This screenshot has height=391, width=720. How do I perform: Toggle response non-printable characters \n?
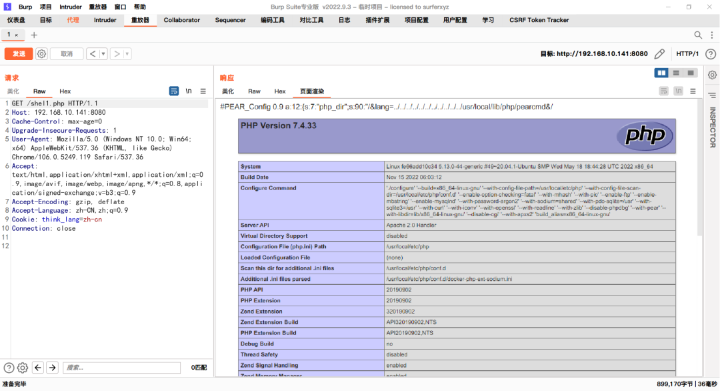tap(678, 91)
